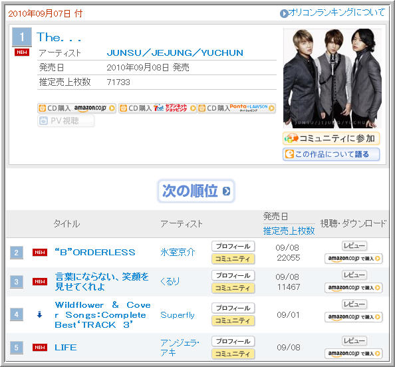Click the down arrow icon for rank 4

[39, 314]
